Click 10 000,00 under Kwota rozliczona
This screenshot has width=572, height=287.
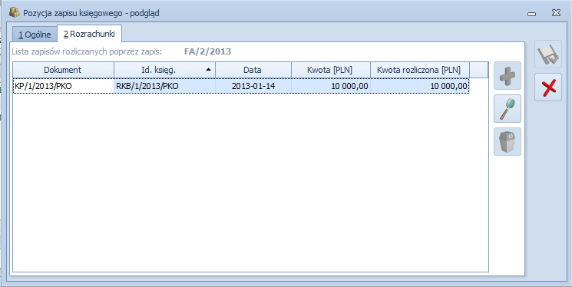(x=420, y=86)
